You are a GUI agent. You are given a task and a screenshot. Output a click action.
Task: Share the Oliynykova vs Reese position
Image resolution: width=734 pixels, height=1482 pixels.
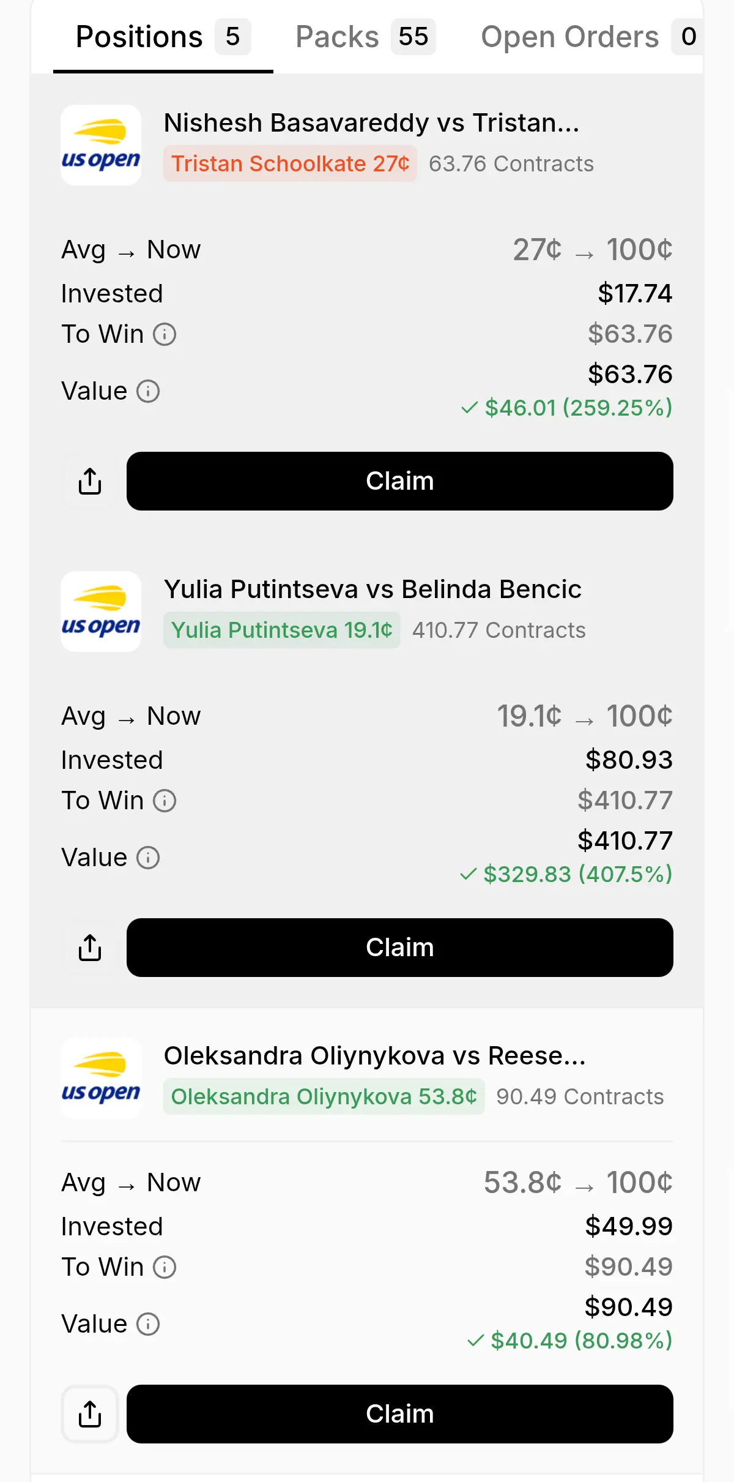point(90,1414)
